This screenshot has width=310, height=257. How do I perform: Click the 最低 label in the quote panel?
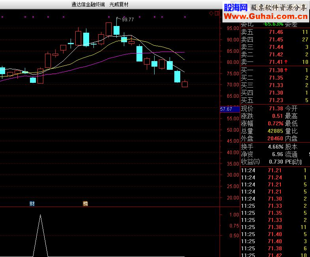(x=291, y=123)
